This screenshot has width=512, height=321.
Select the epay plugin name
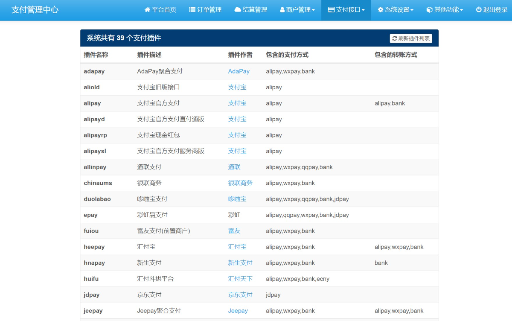90,215
